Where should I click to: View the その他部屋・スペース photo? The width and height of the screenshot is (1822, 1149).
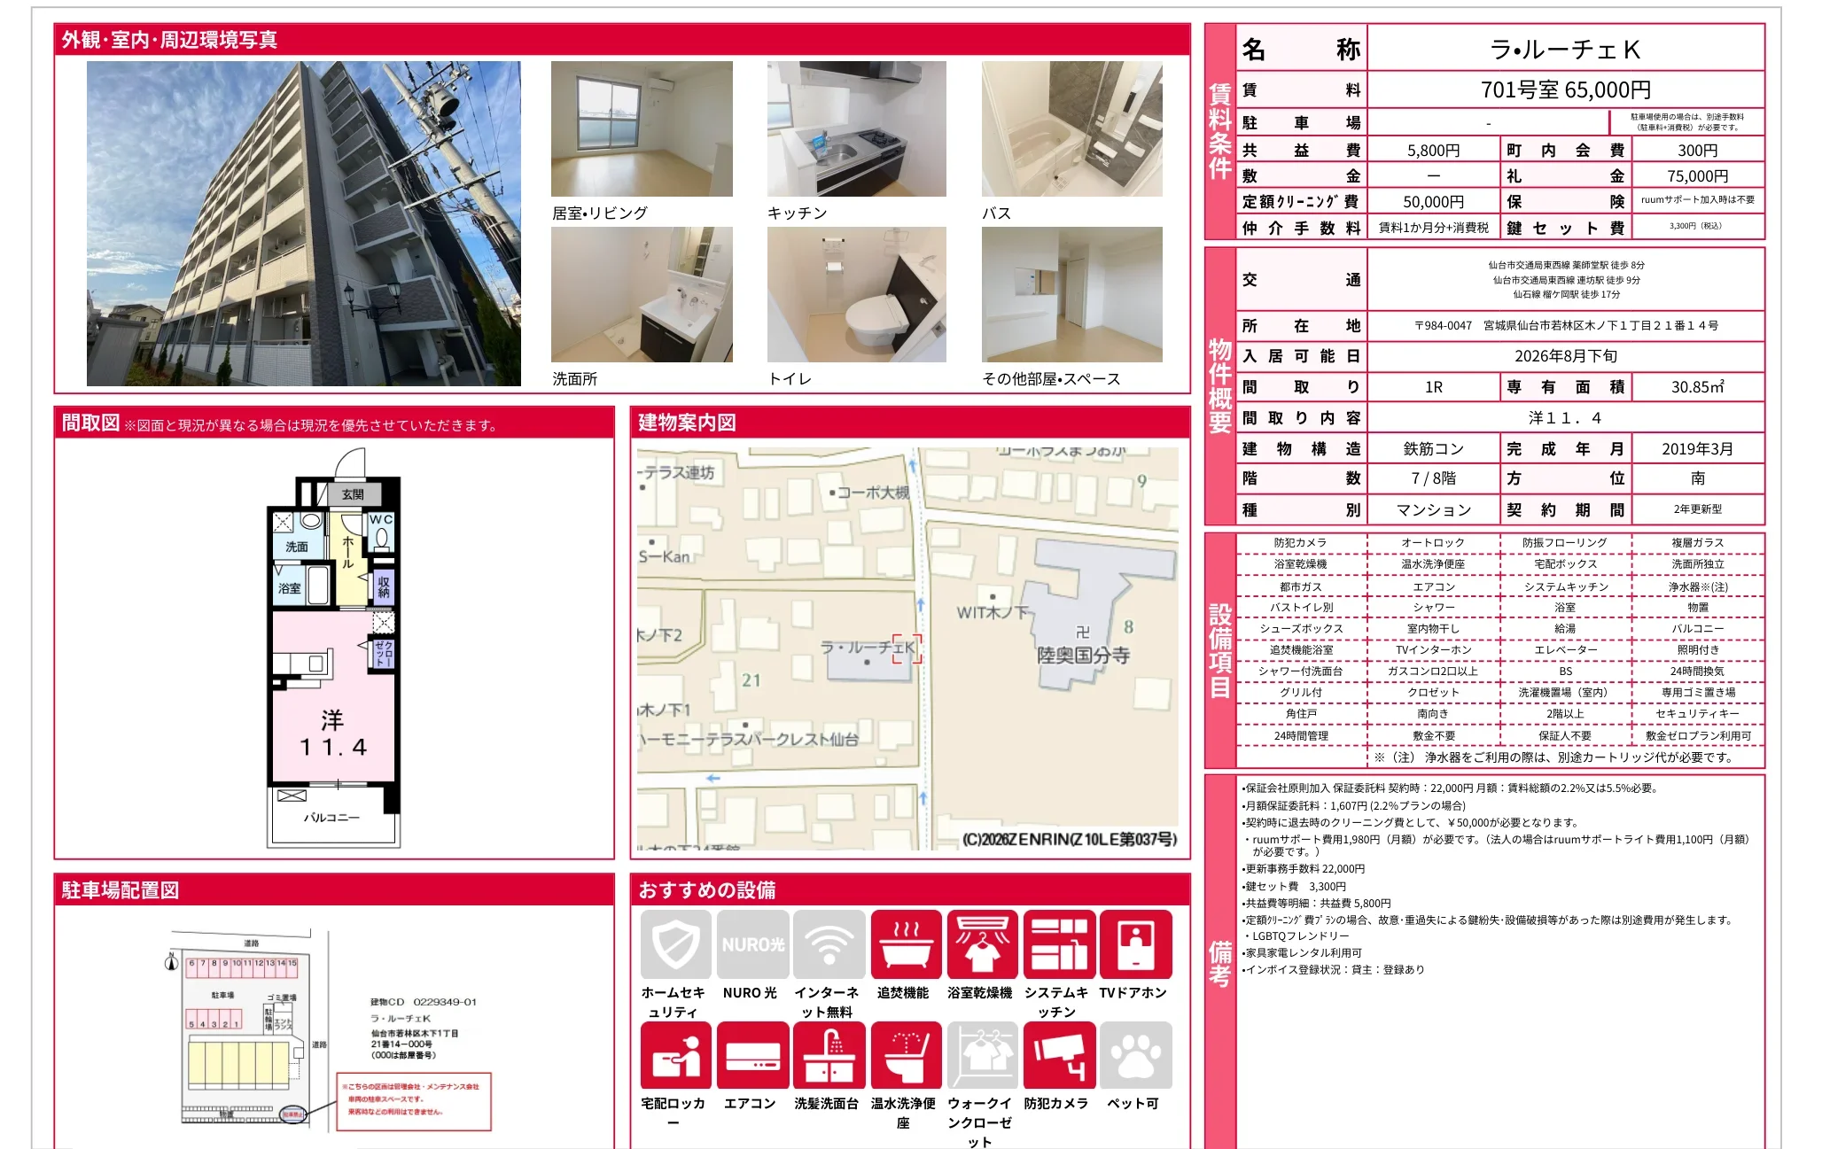(x=1071, y=294)
